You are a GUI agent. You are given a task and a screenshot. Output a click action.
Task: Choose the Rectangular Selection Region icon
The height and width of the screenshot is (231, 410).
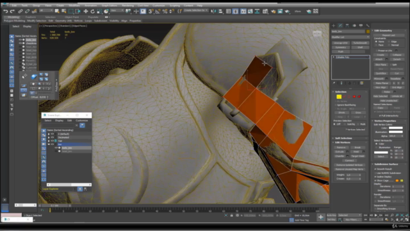click(71, 12)
